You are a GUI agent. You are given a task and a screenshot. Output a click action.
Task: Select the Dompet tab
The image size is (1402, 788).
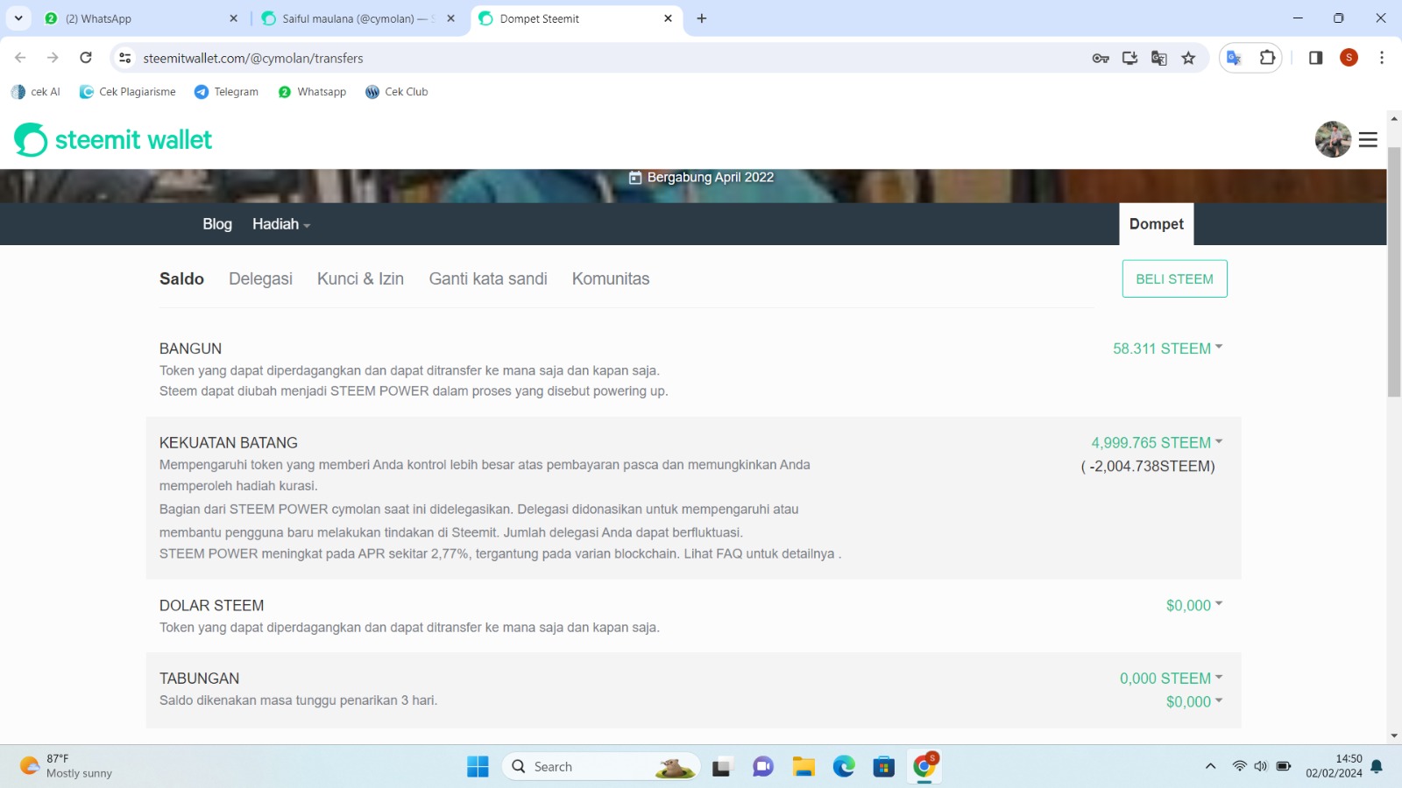click(x=1157, y=224)
